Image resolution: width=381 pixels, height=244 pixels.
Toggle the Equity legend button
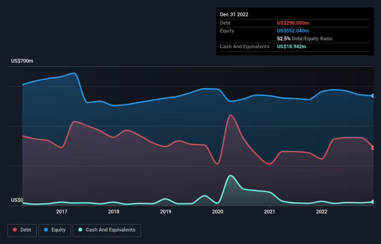point(55,230)
